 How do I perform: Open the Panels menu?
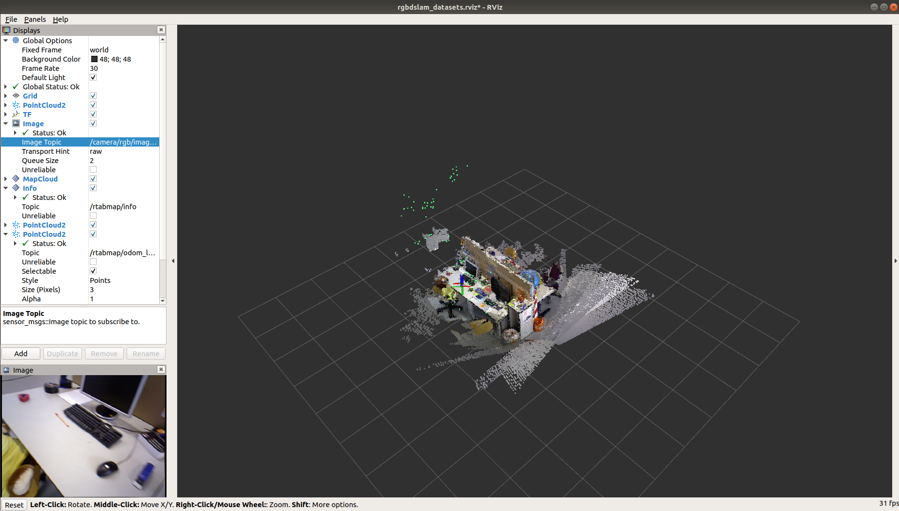tap(35, 19)
